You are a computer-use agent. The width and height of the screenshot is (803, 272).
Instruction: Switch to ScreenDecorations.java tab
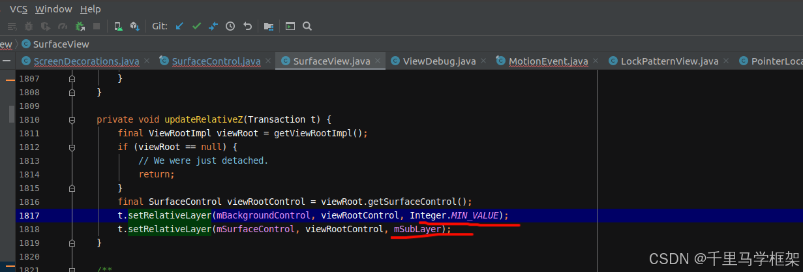[x=86, y=61]
